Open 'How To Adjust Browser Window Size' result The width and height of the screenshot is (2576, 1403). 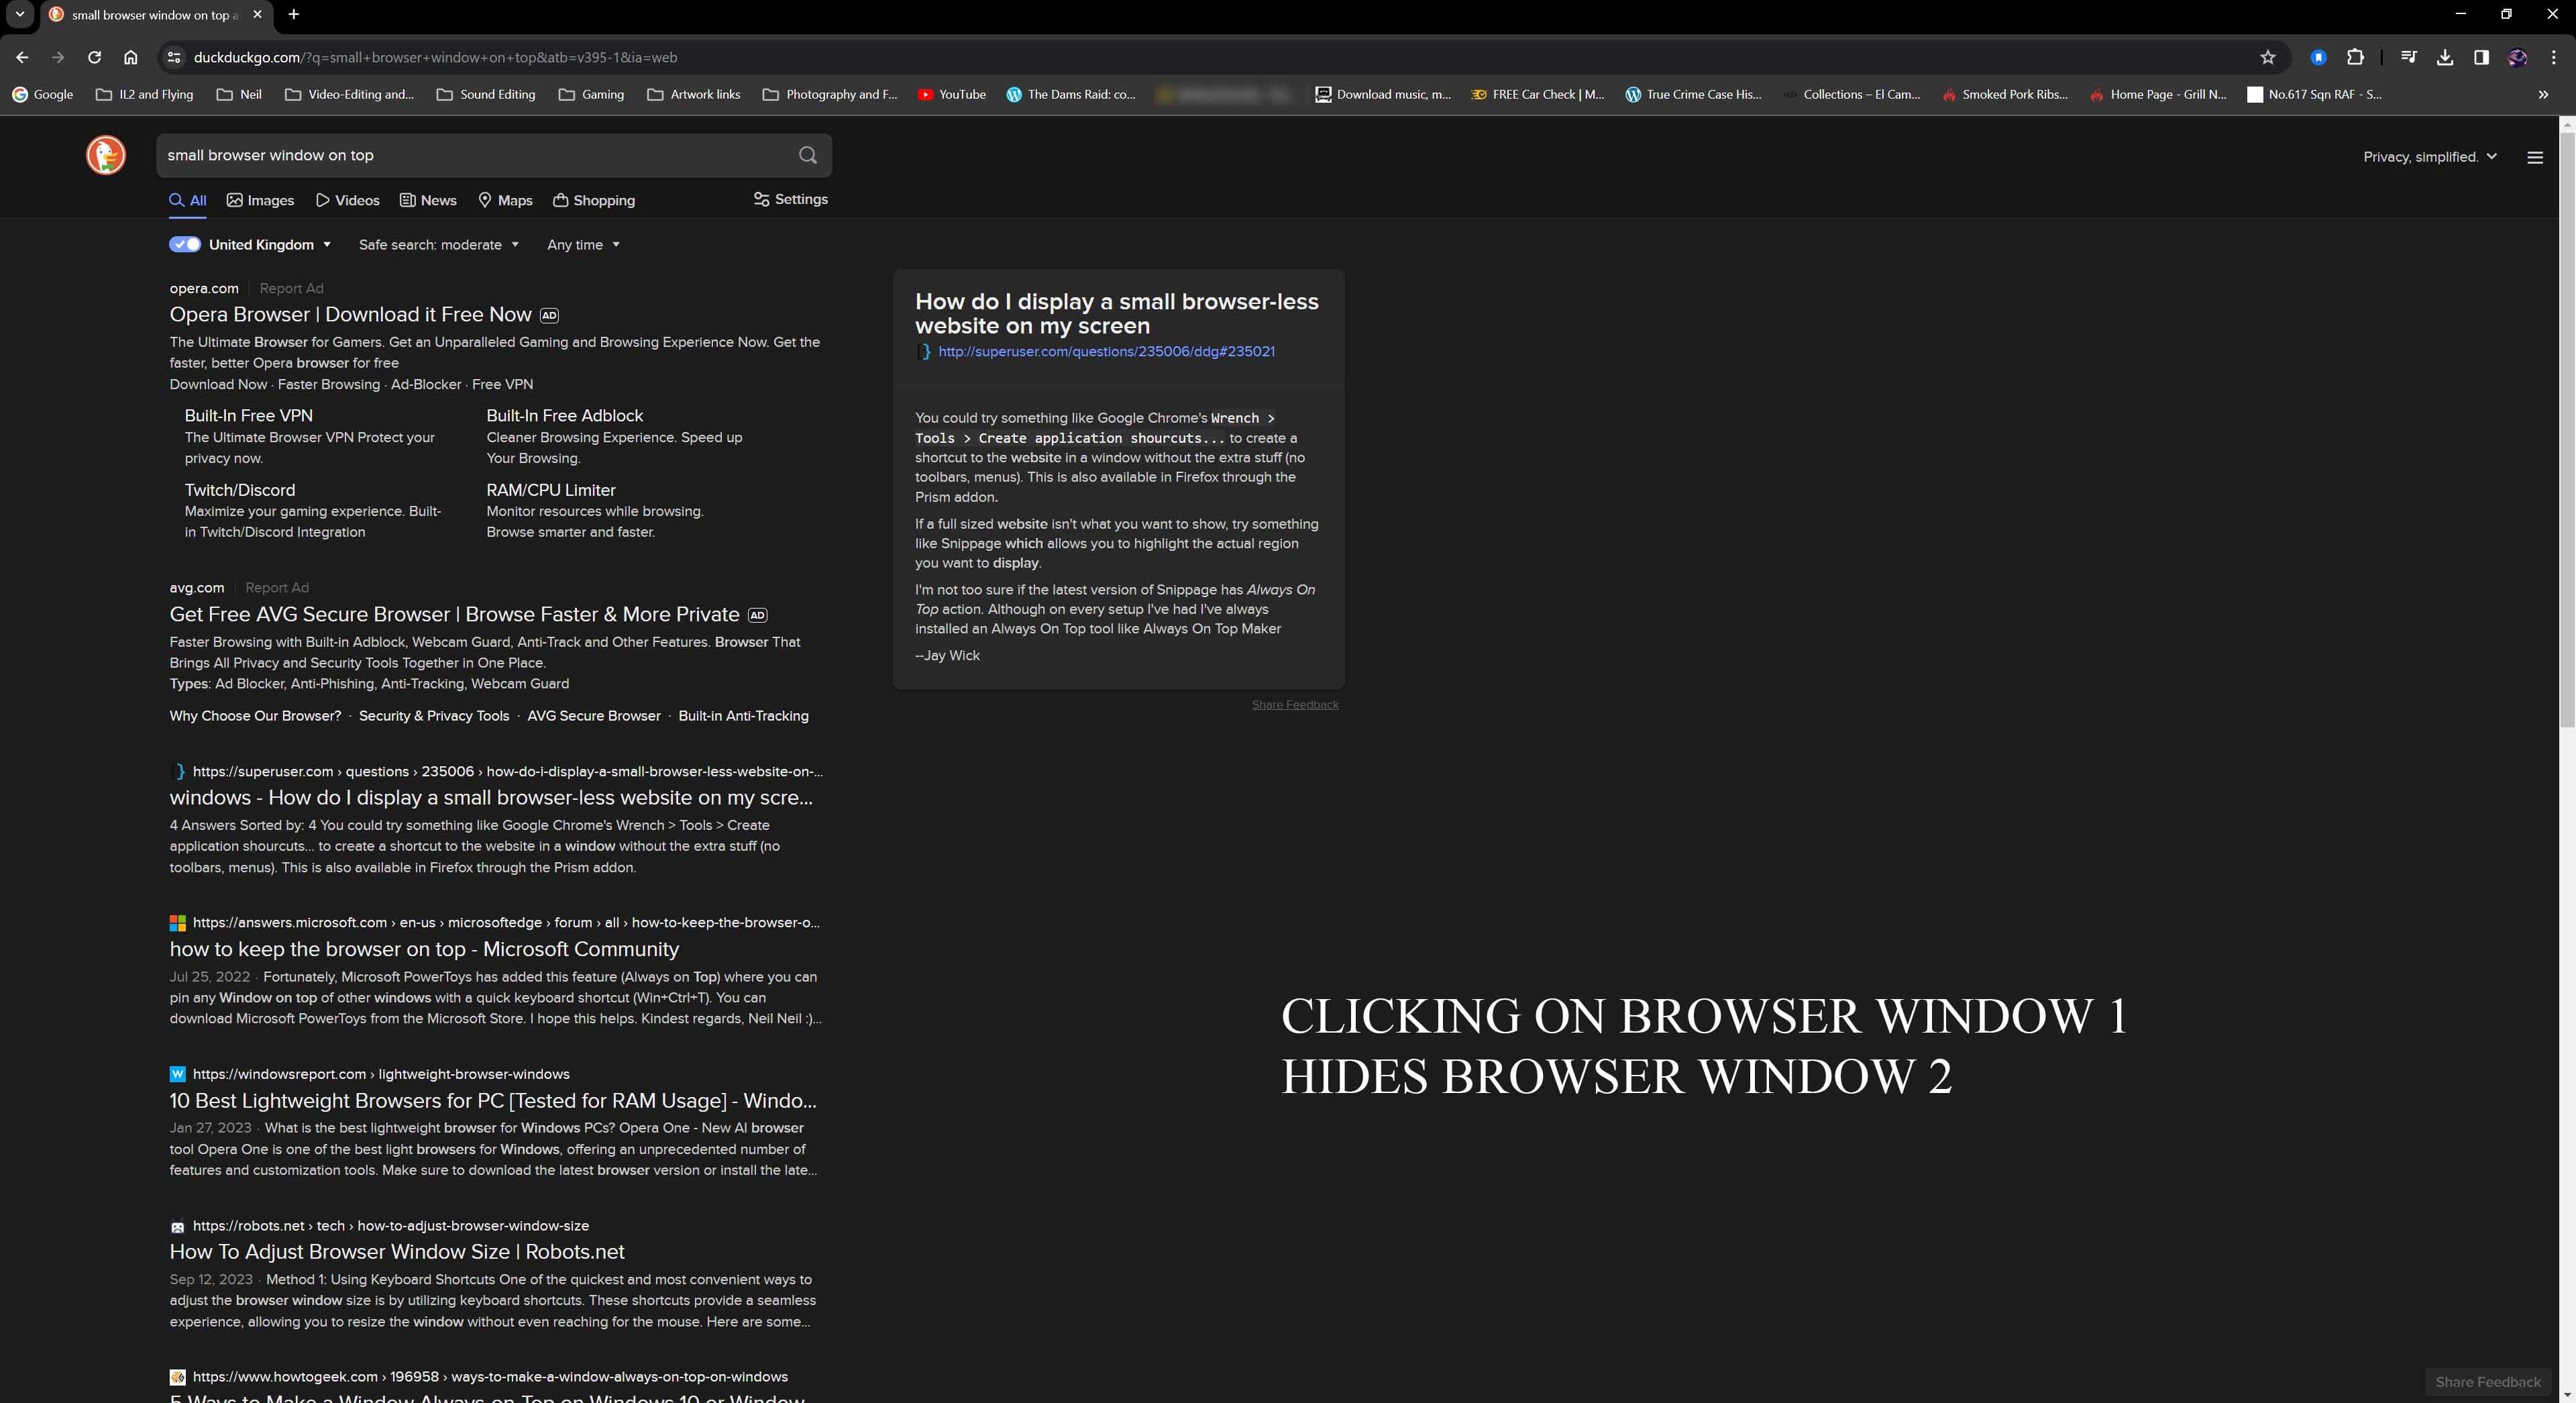(397, 1251)
